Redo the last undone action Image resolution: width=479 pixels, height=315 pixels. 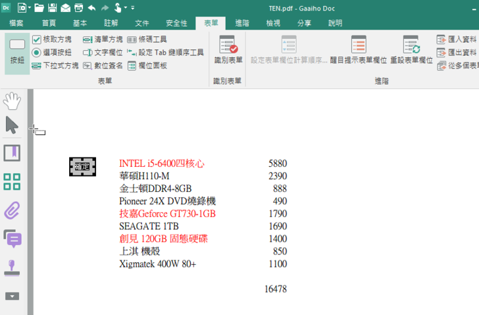105,8
